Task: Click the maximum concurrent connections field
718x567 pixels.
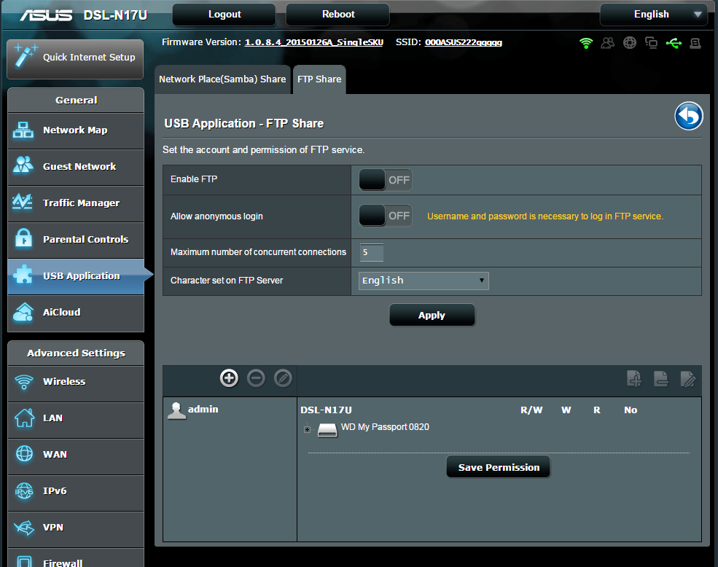Action: [x=371, y=252]
